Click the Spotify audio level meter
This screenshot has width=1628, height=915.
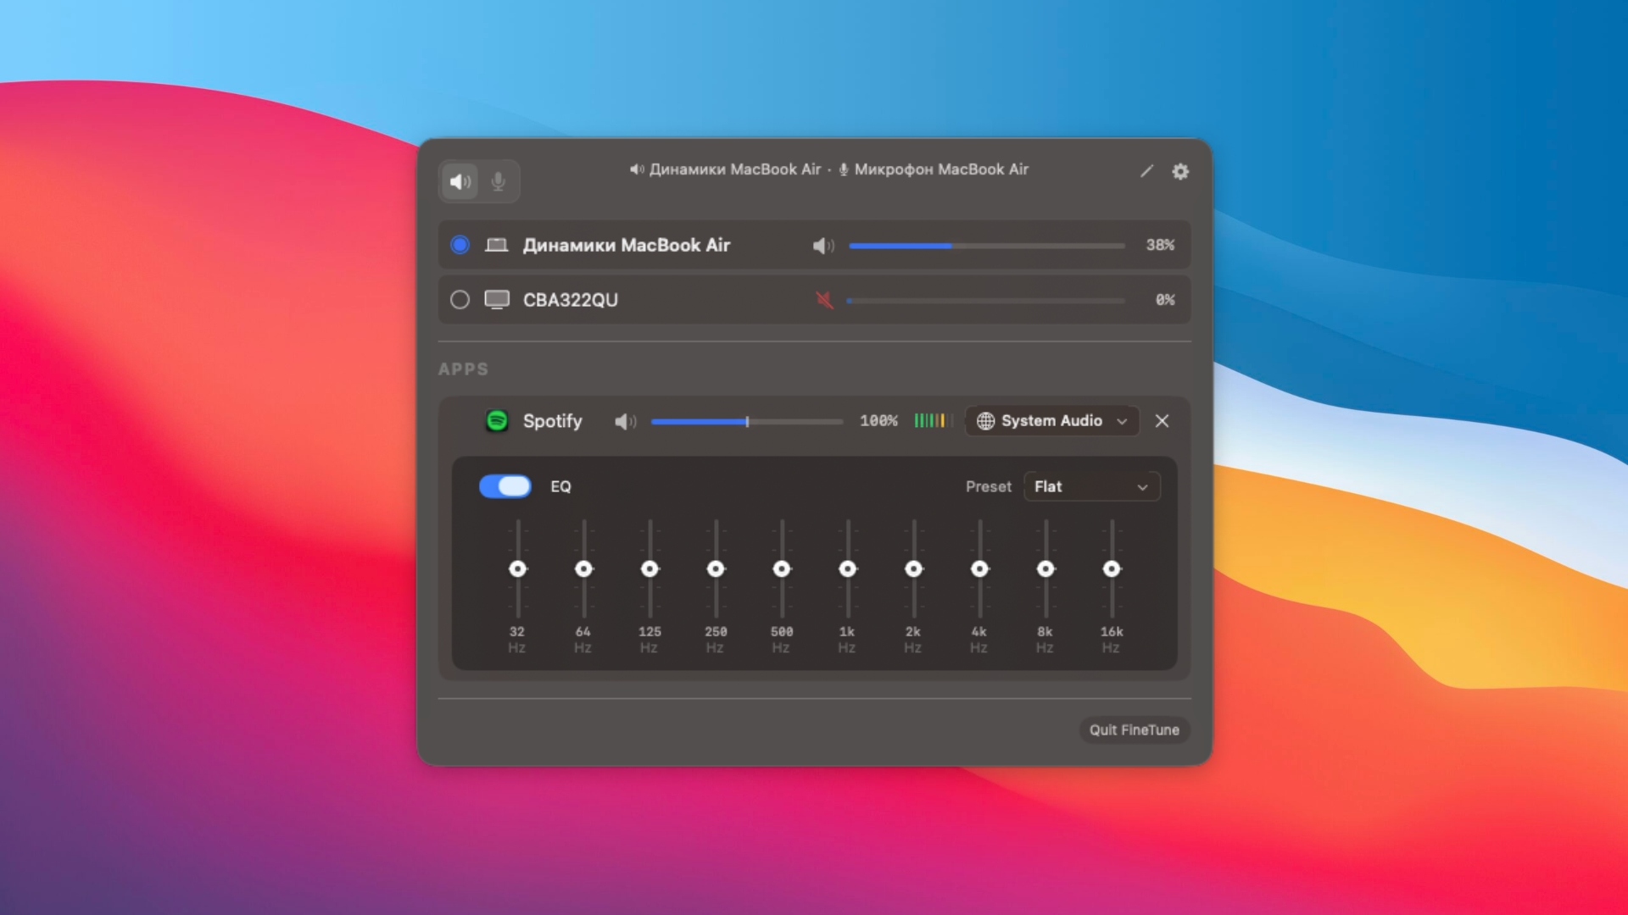(x=933, y=421)
